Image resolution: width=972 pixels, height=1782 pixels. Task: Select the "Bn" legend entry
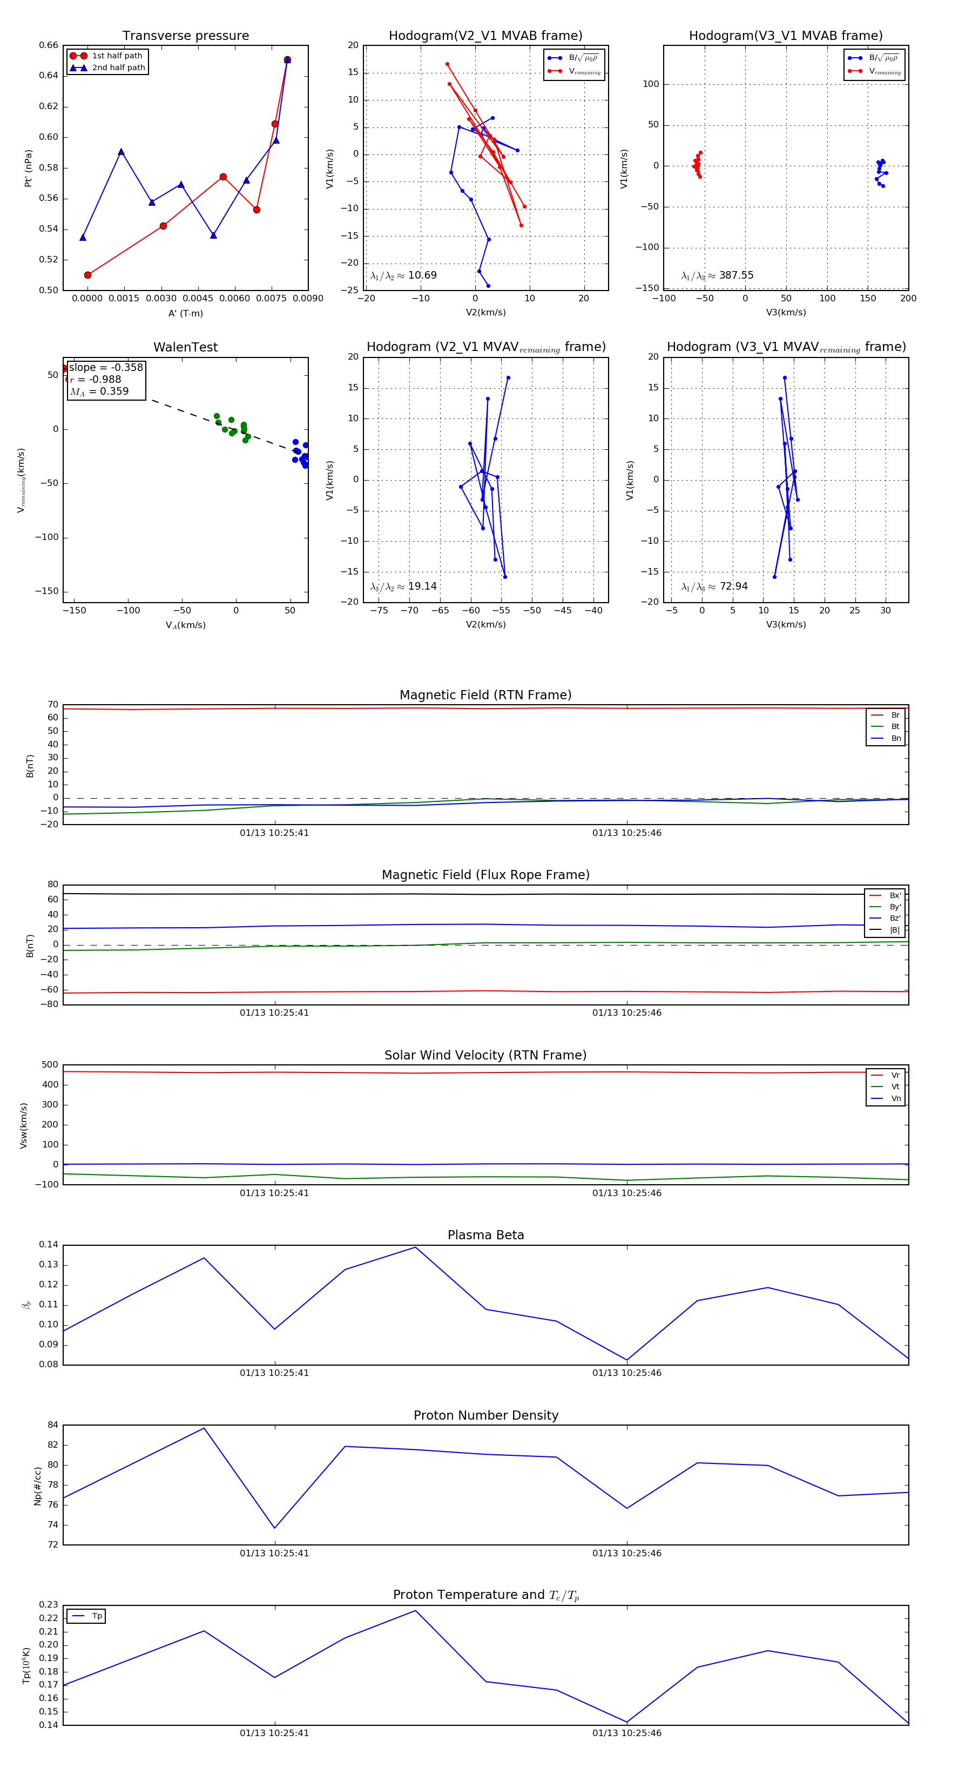pos(886,738)
